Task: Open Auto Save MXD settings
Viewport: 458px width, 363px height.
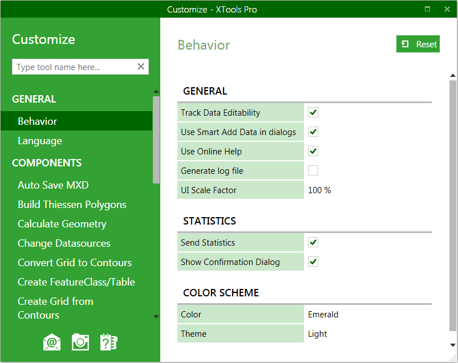Action: 53,185
